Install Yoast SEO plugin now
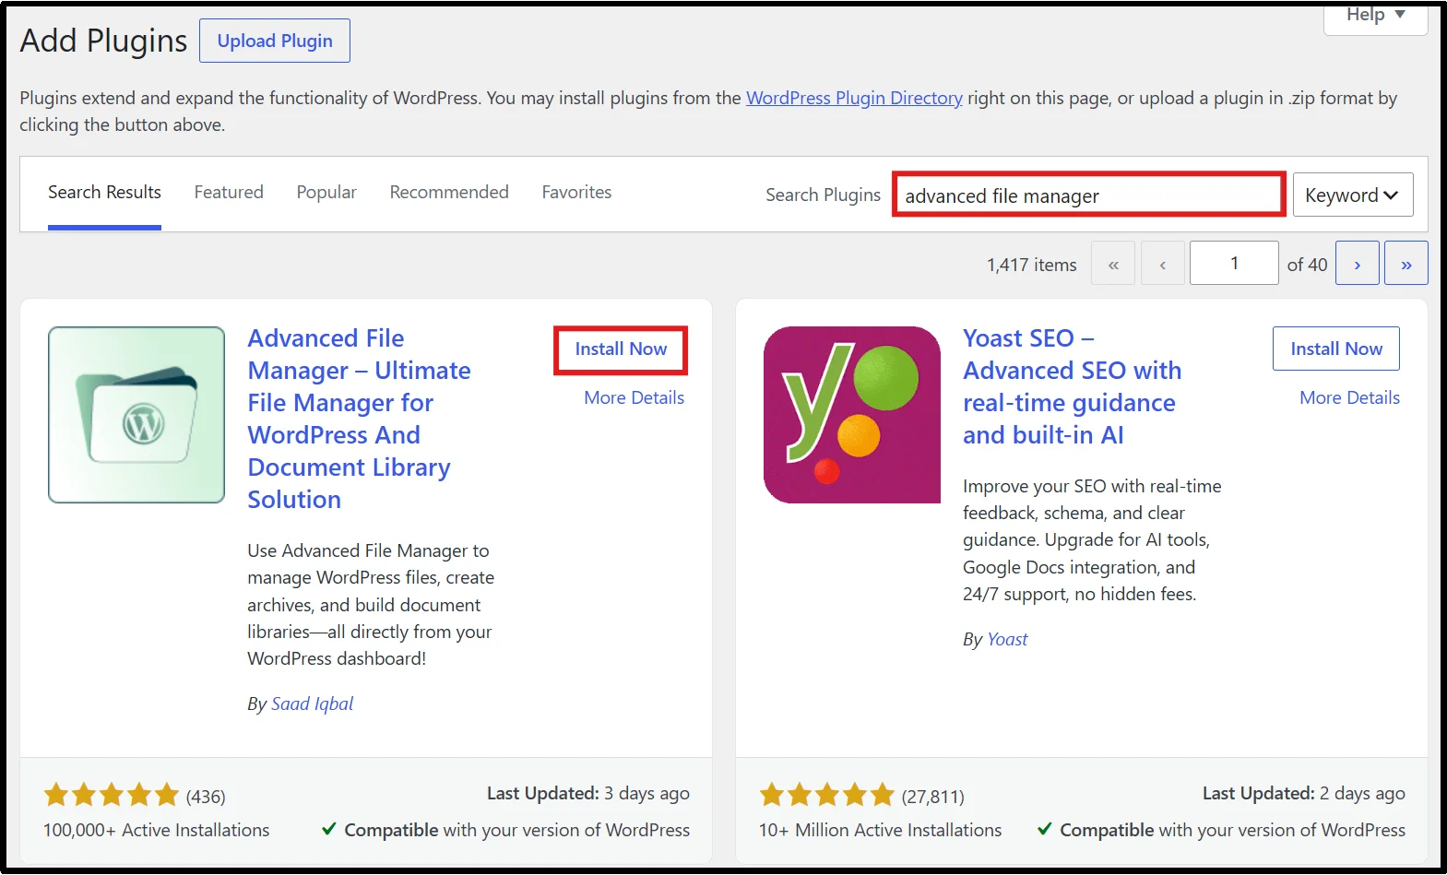The image size is (1447, 875). (1336, 349)
